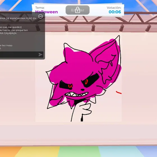
Task: Click the Halloween theme label
Action: tap(47, 12)
